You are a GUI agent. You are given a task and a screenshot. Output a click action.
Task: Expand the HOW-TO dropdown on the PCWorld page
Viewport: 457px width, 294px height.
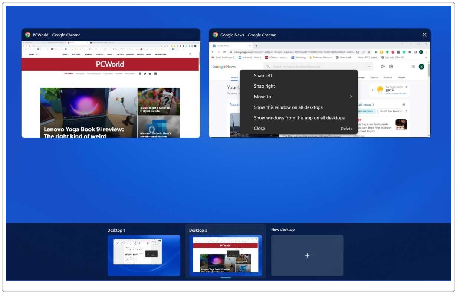[x=100, y=54]
